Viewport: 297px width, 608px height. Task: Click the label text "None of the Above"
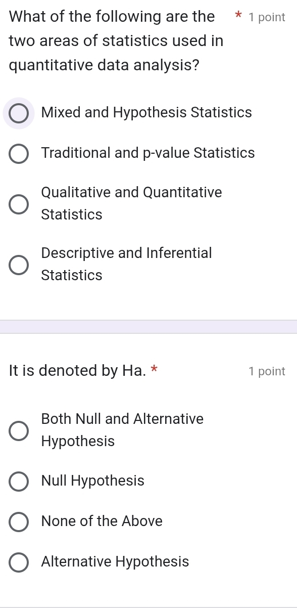pyautogui.click(x=102, y=522)
